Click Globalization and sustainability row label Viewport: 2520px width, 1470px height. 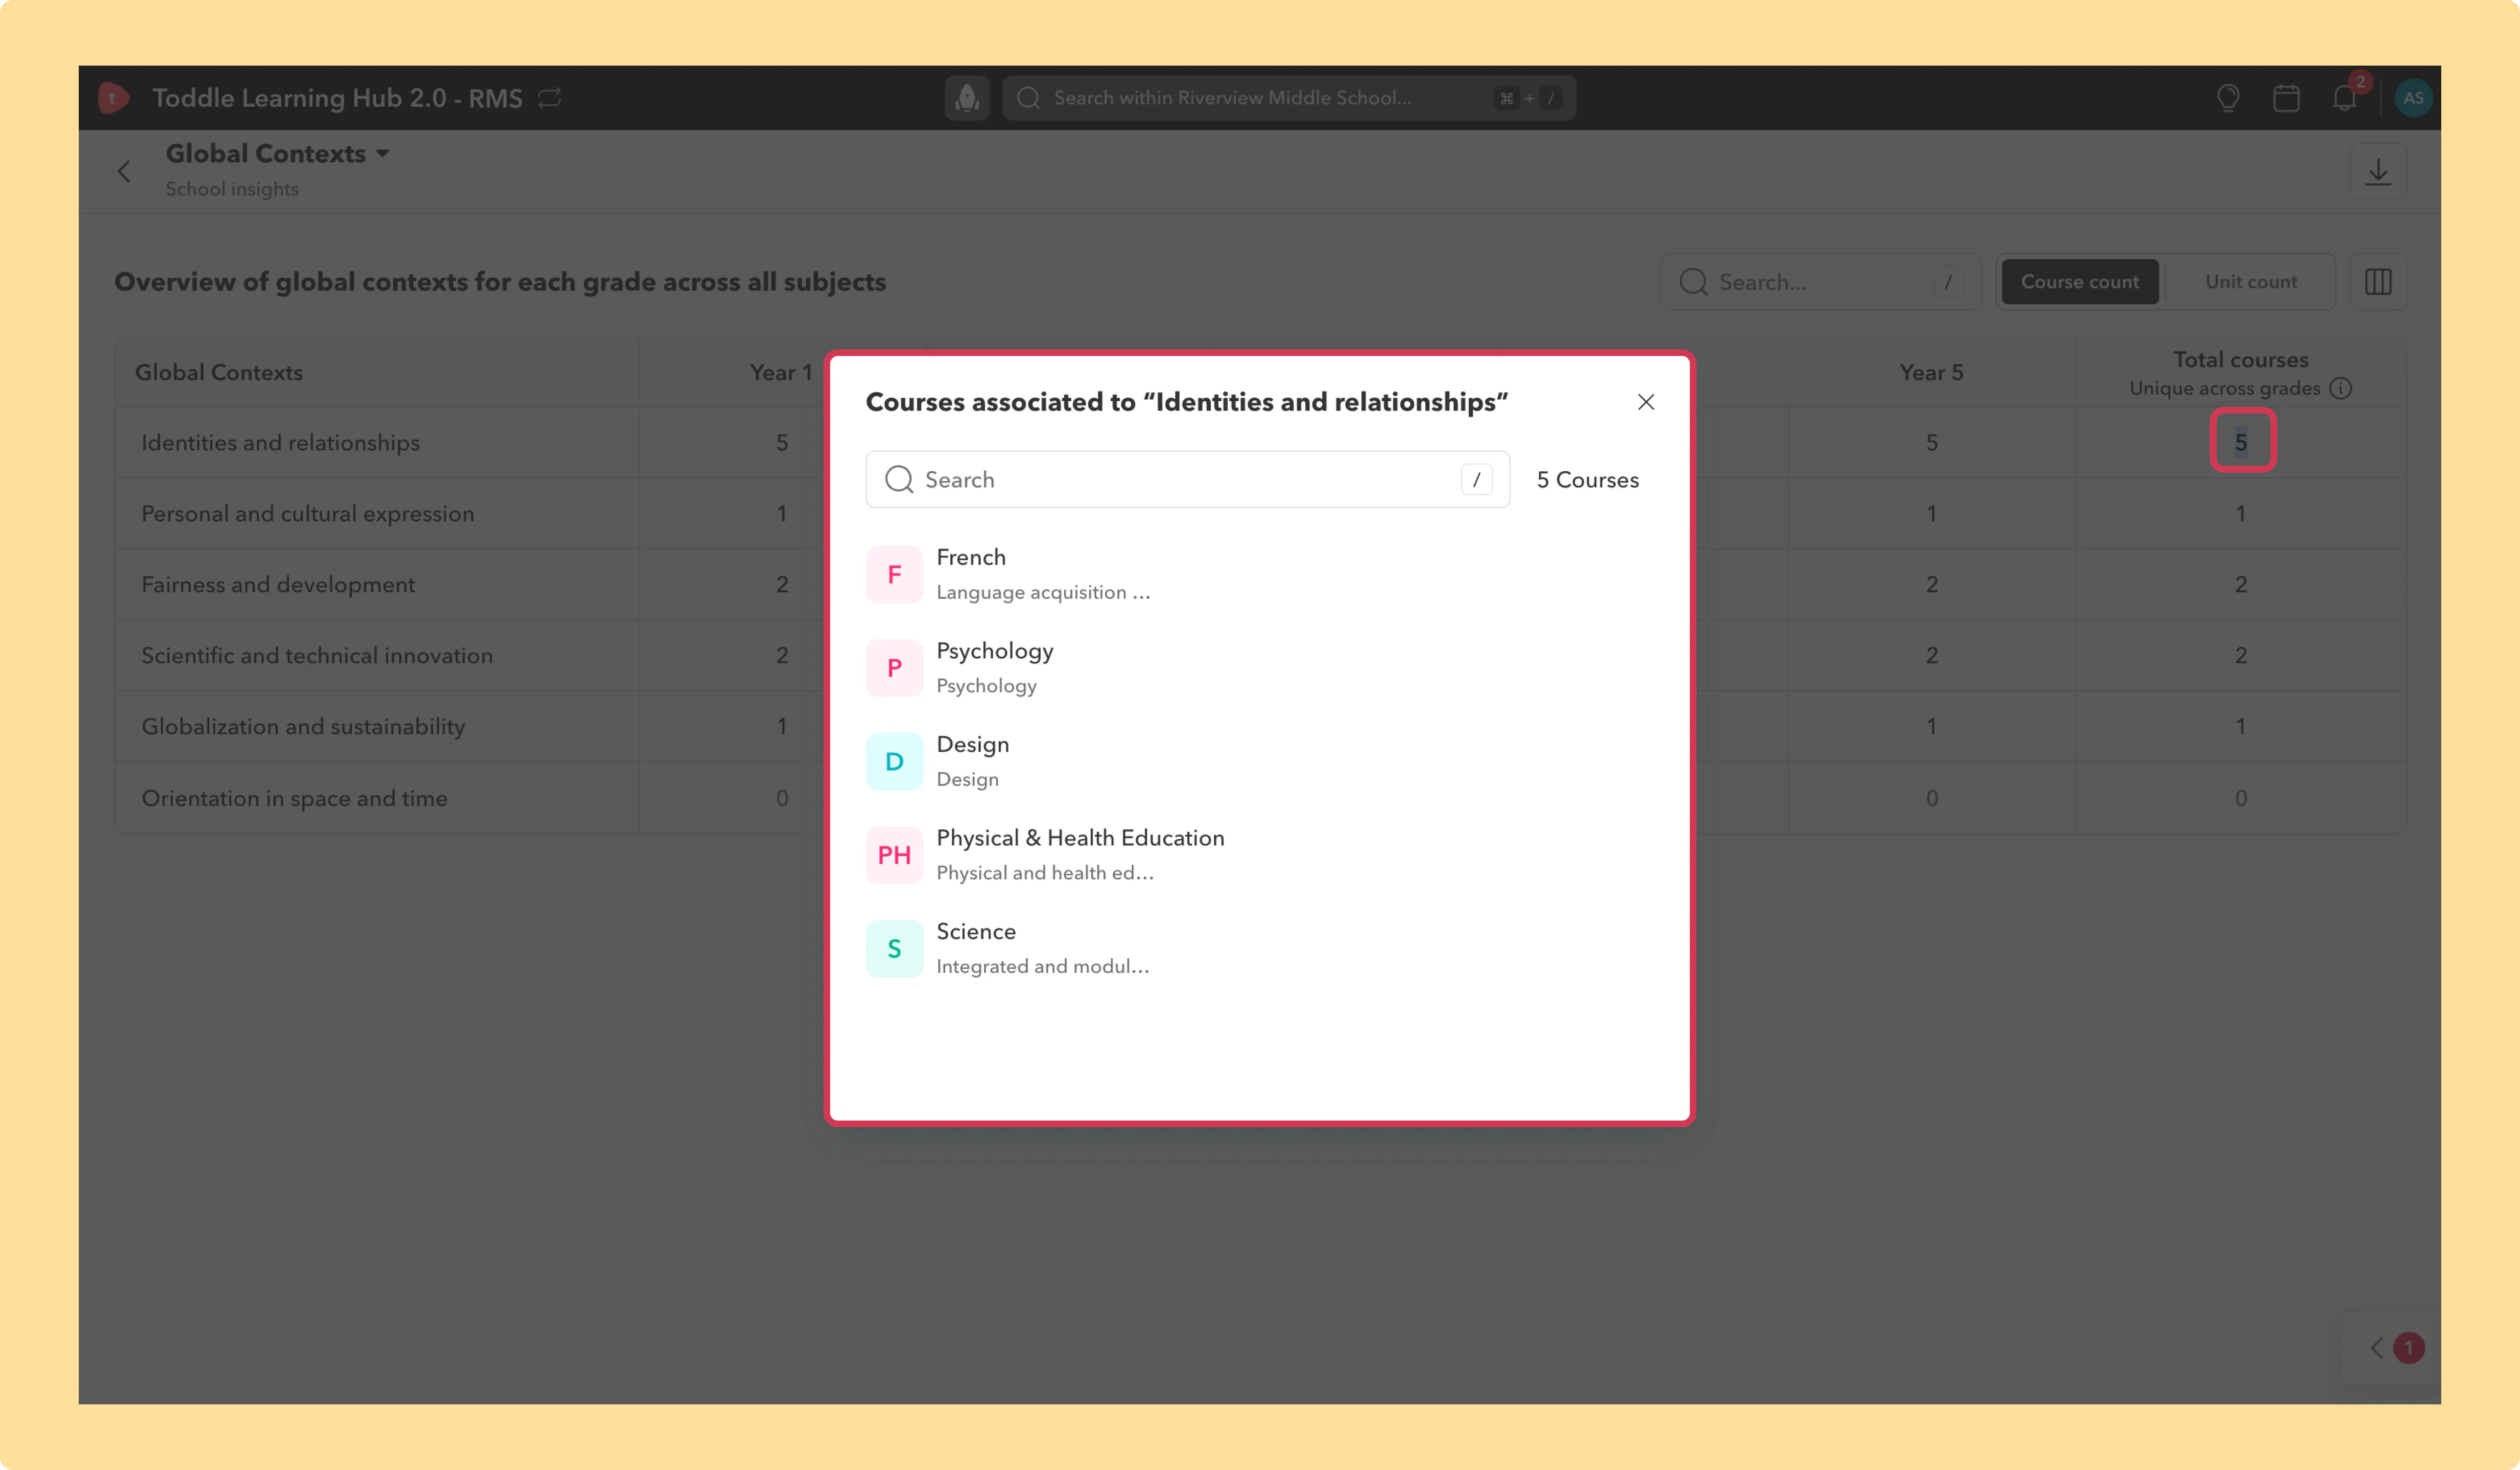pyautogui.click(x=303, y=727)
